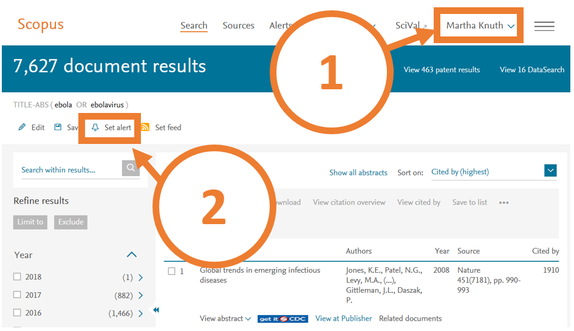
Task: Click the more options ellipsis icon
Action: [504, 203]
